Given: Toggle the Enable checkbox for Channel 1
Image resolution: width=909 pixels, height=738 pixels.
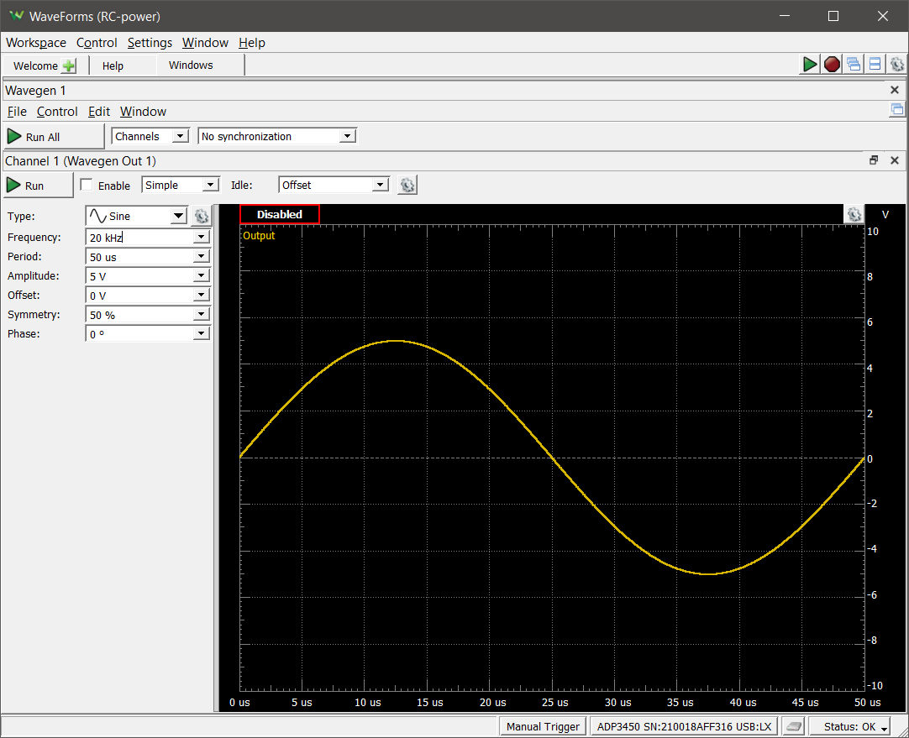Looking at the screenshot, I should [x=87, y=185].
